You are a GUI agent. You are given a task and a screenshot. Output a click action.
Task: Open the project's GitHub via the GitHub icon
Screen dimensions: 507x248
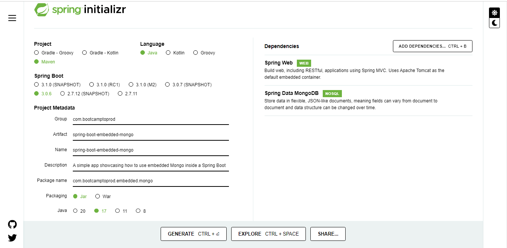pyautogui.click(x=12, y=224)
